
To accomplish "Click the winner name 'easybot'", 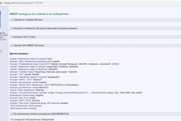I will coord(43,82).
